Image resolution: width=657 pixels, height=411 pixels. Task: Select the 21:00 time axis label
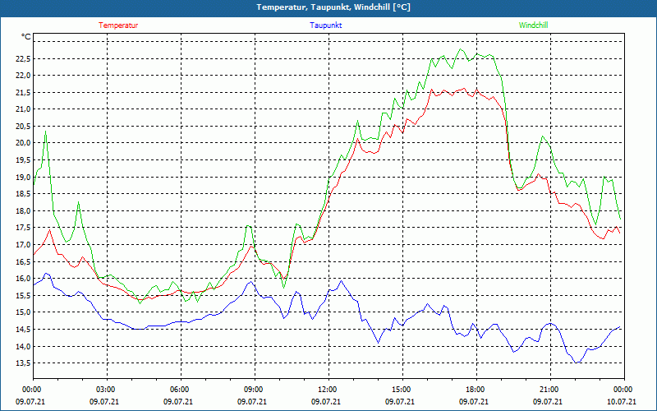[549, 390]
